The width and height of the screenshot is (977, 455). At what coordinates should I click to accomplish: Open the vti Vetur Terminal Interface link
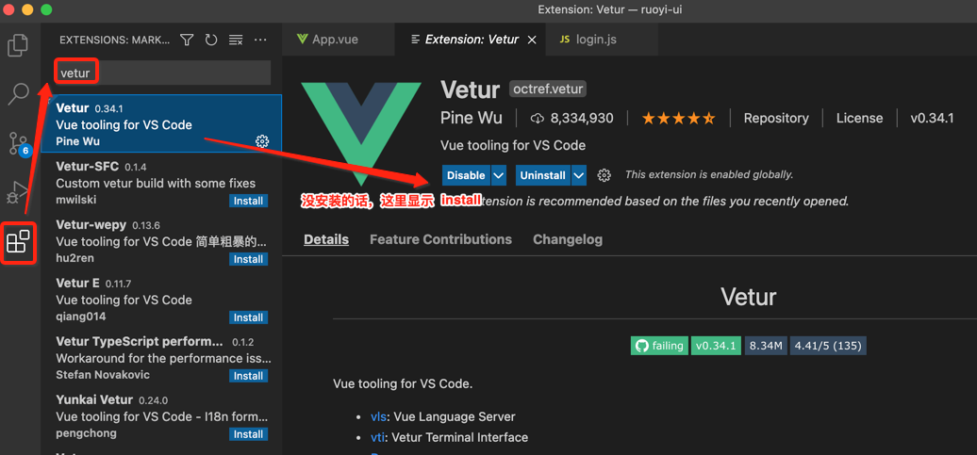(x=377, y=437)
